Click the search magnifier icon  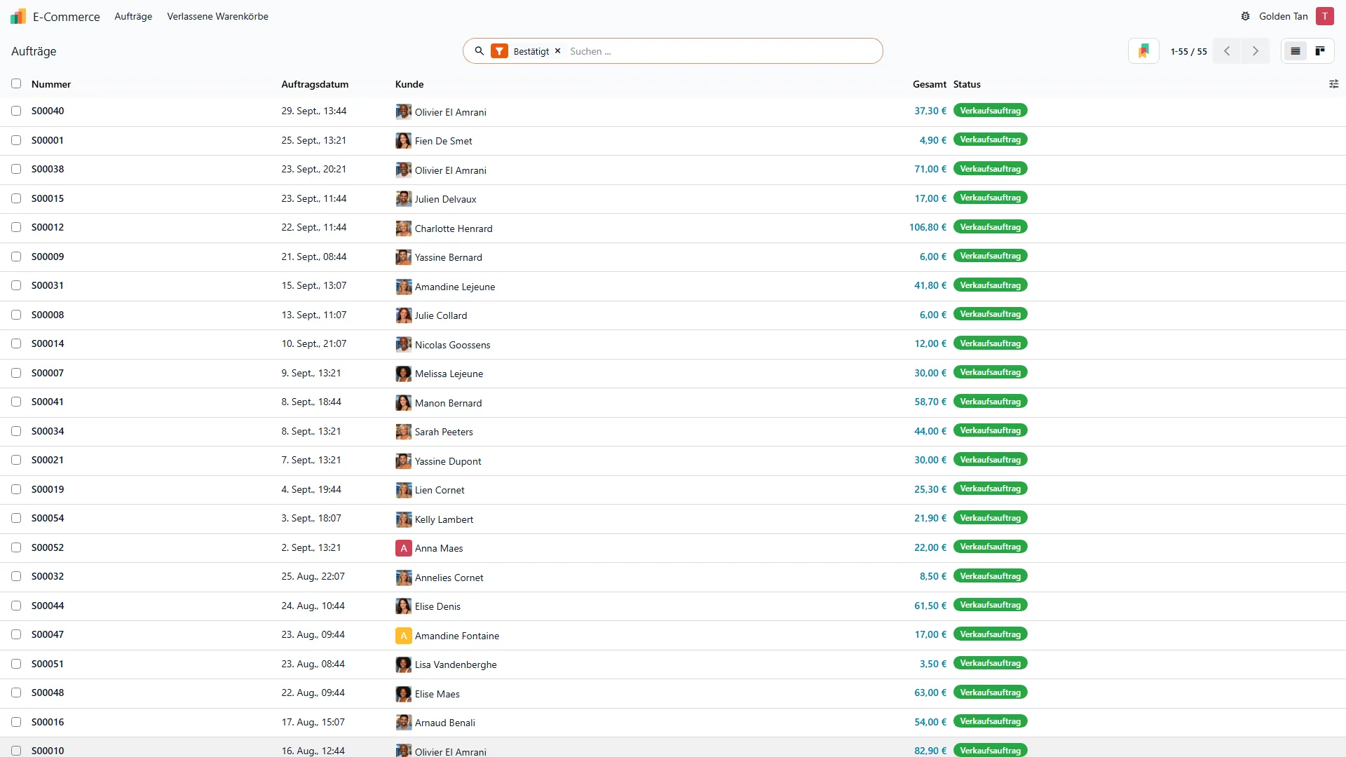point(480,51)
